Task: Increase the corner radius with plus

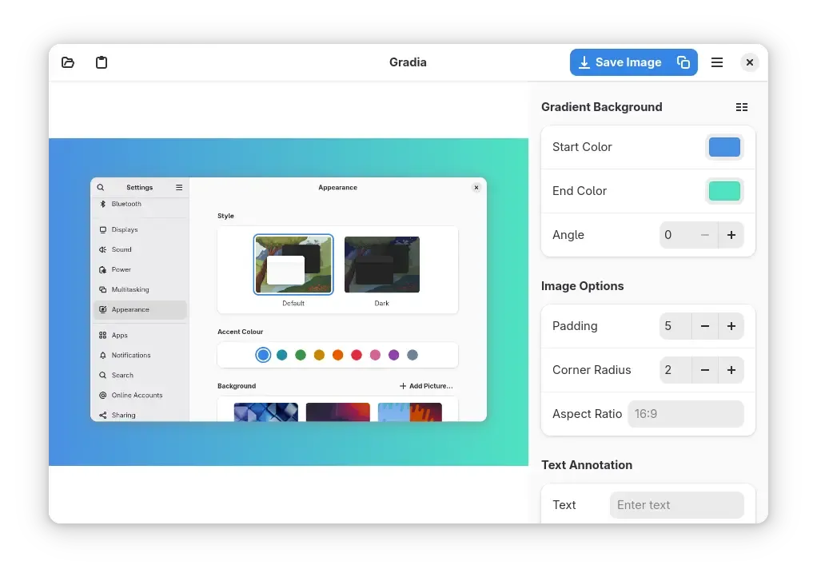Action: pyautogui.click(x=731, y=370)
